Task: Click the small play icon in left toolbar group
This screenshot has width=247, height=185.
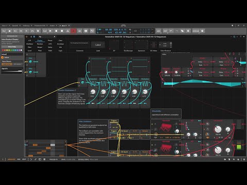Action: pos(26,31)
